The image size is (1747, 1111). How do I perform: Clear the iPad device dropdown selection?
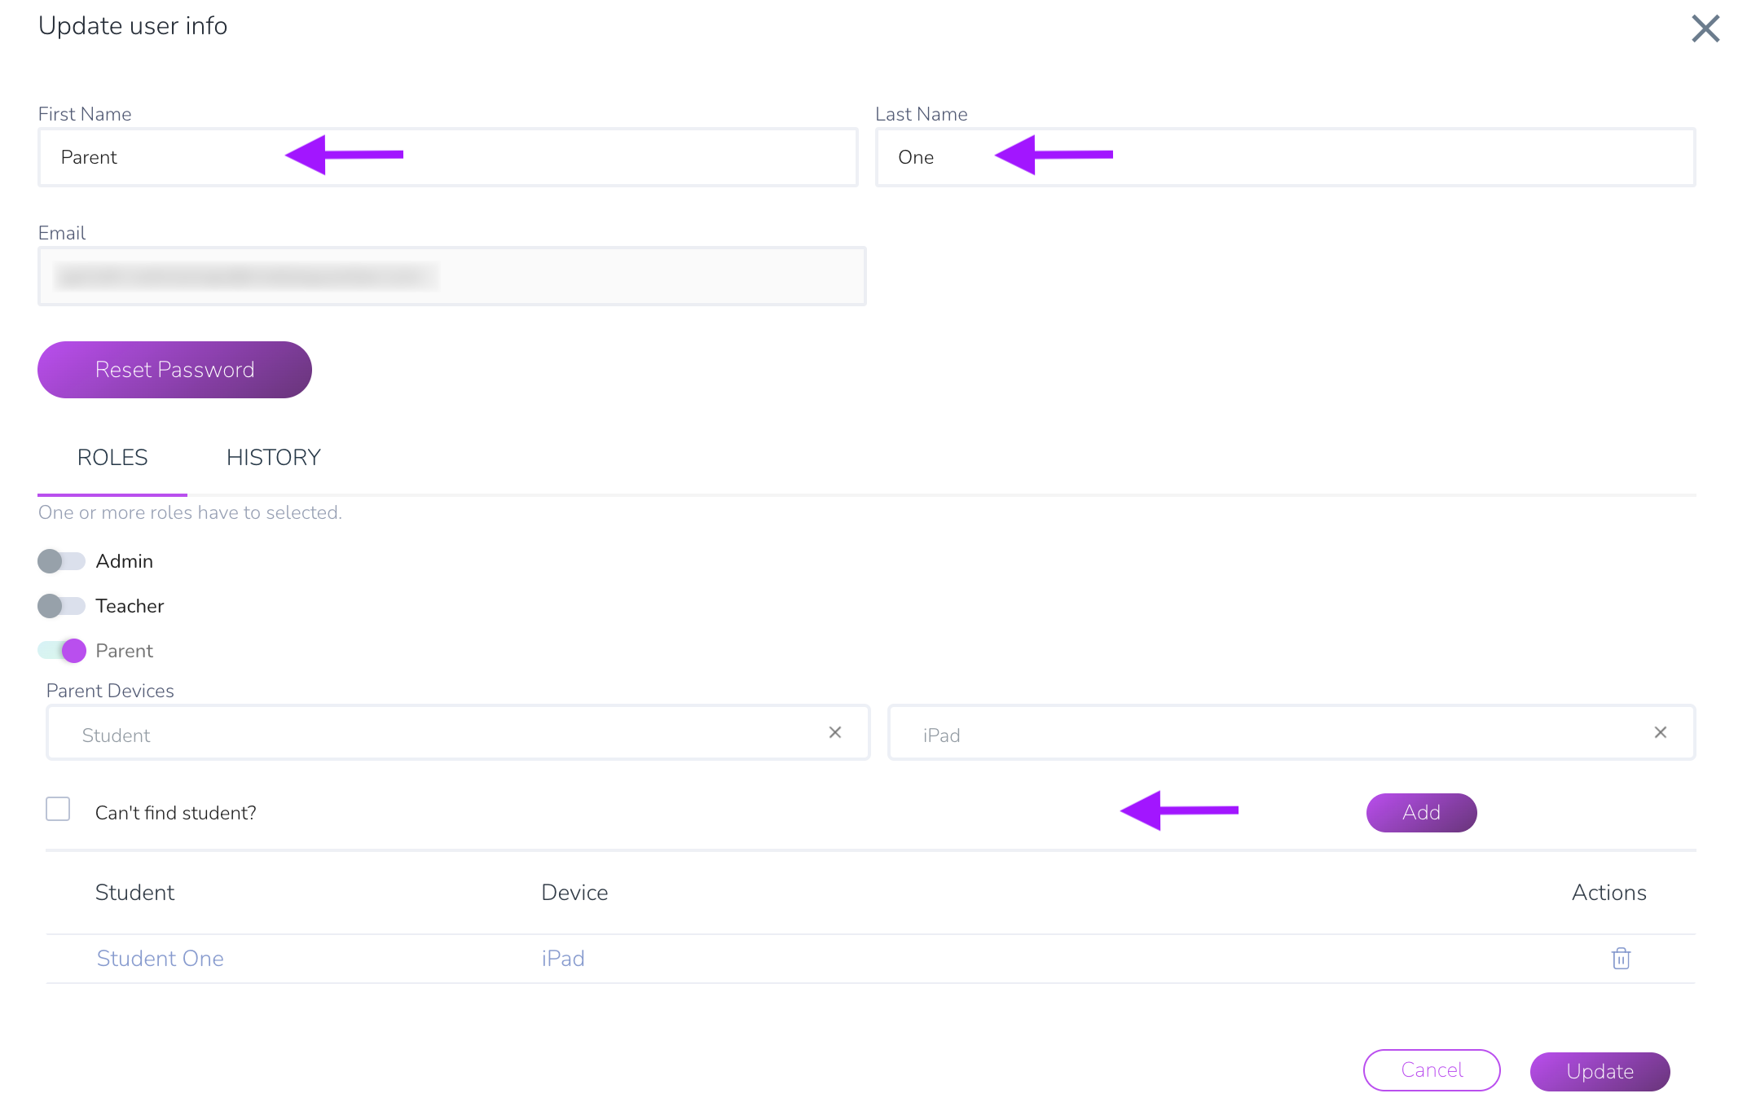tap(1661, 732)
